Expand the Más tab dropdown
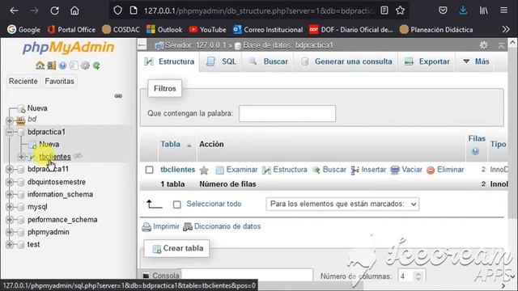This screenshot has height=291, width=518. pos(476,61)
